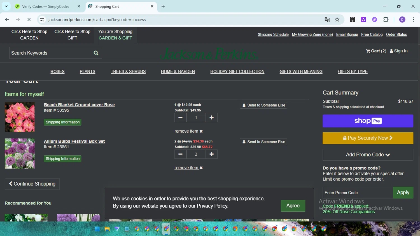Click Here to Shop GIFT
This screenshot has height=236, width=420.
72,35
